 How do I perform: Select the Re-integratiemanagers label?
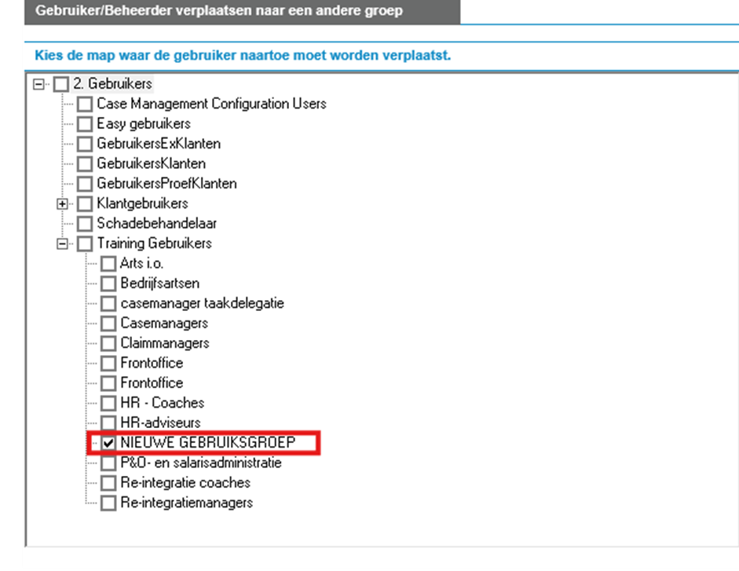(187, 503)
